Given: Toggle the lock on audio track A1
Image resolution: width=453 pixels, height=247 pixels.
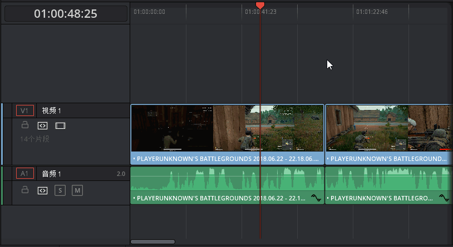Looking at the screenshot, I should [x=25, y=190].
